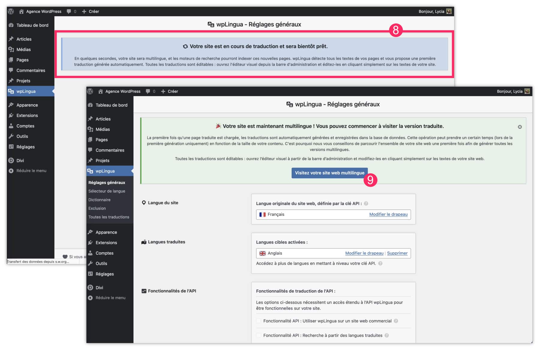Click help icon for translated search feature

(386, 335)
